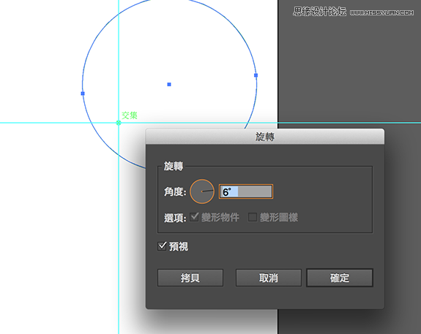Click the 旋轉 dialog title bar

[x=265, y=137]
